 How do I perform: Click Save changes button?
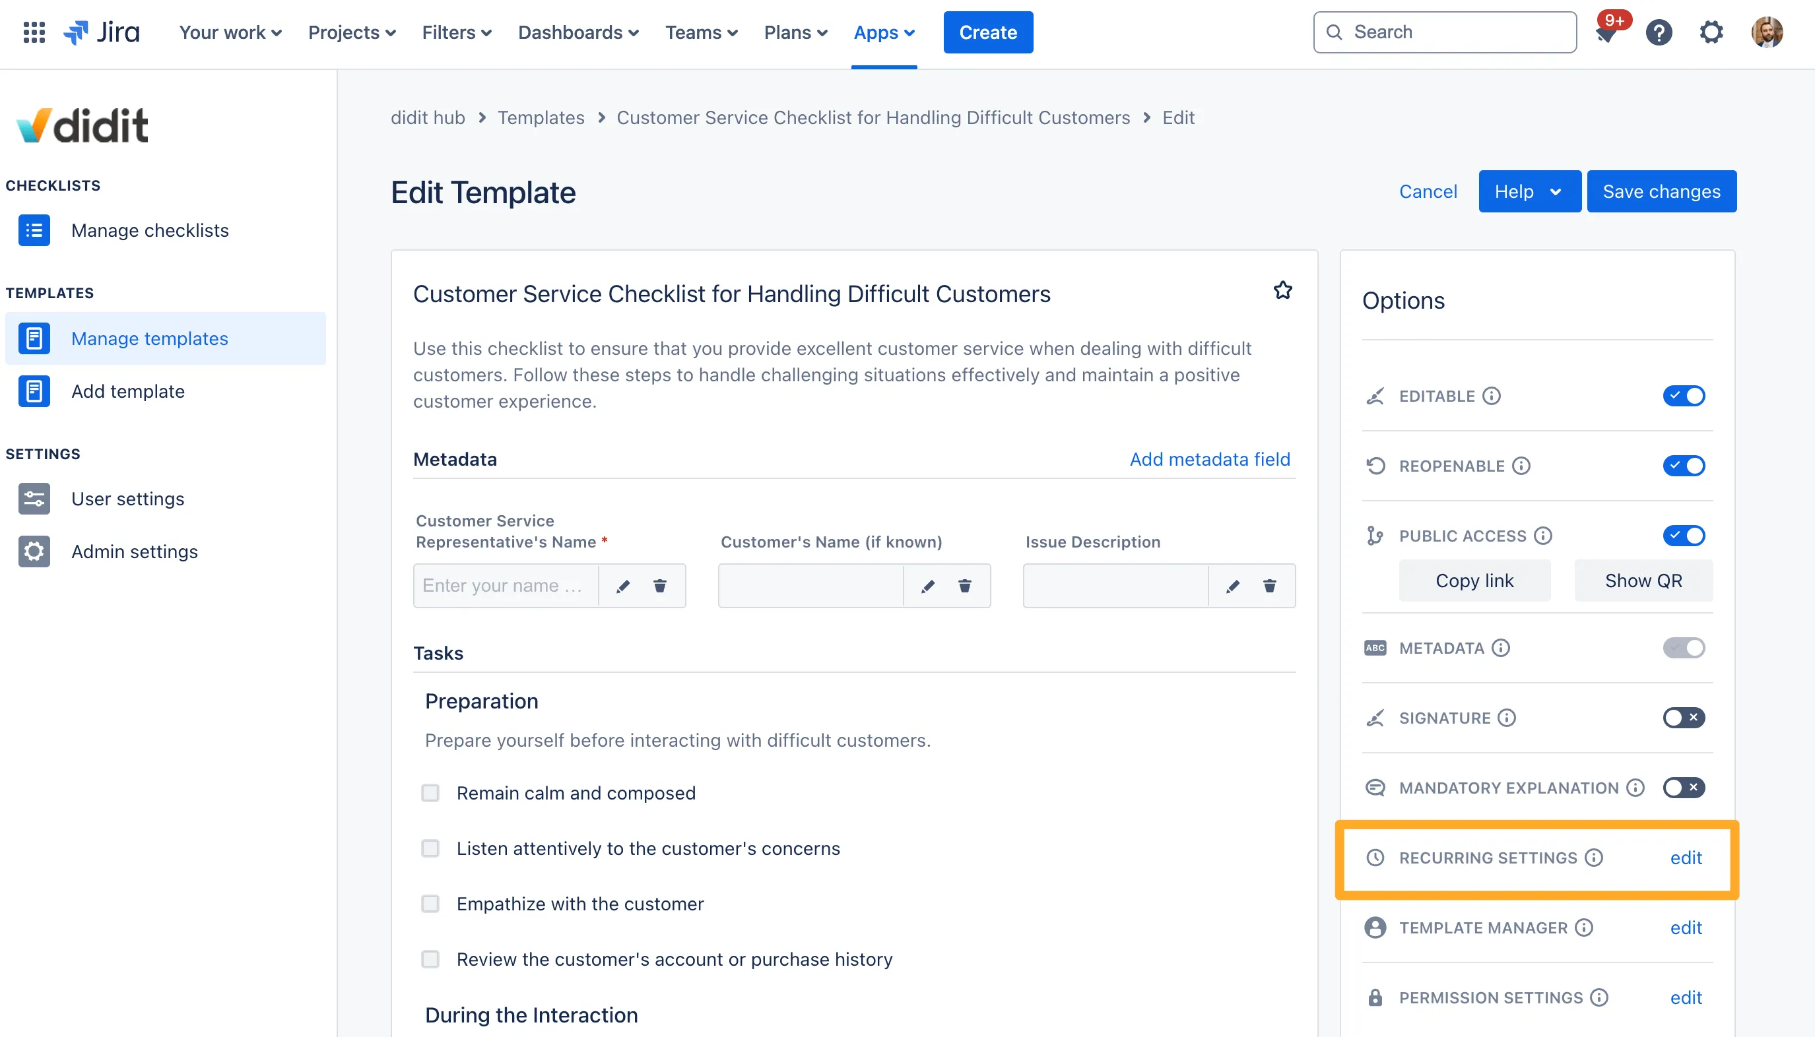tap(1661, 191)
